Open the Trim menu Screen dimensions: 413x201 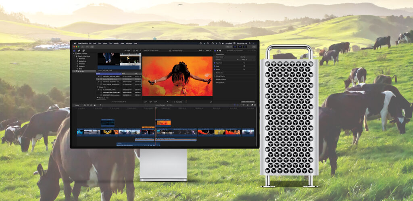[100, 43]
